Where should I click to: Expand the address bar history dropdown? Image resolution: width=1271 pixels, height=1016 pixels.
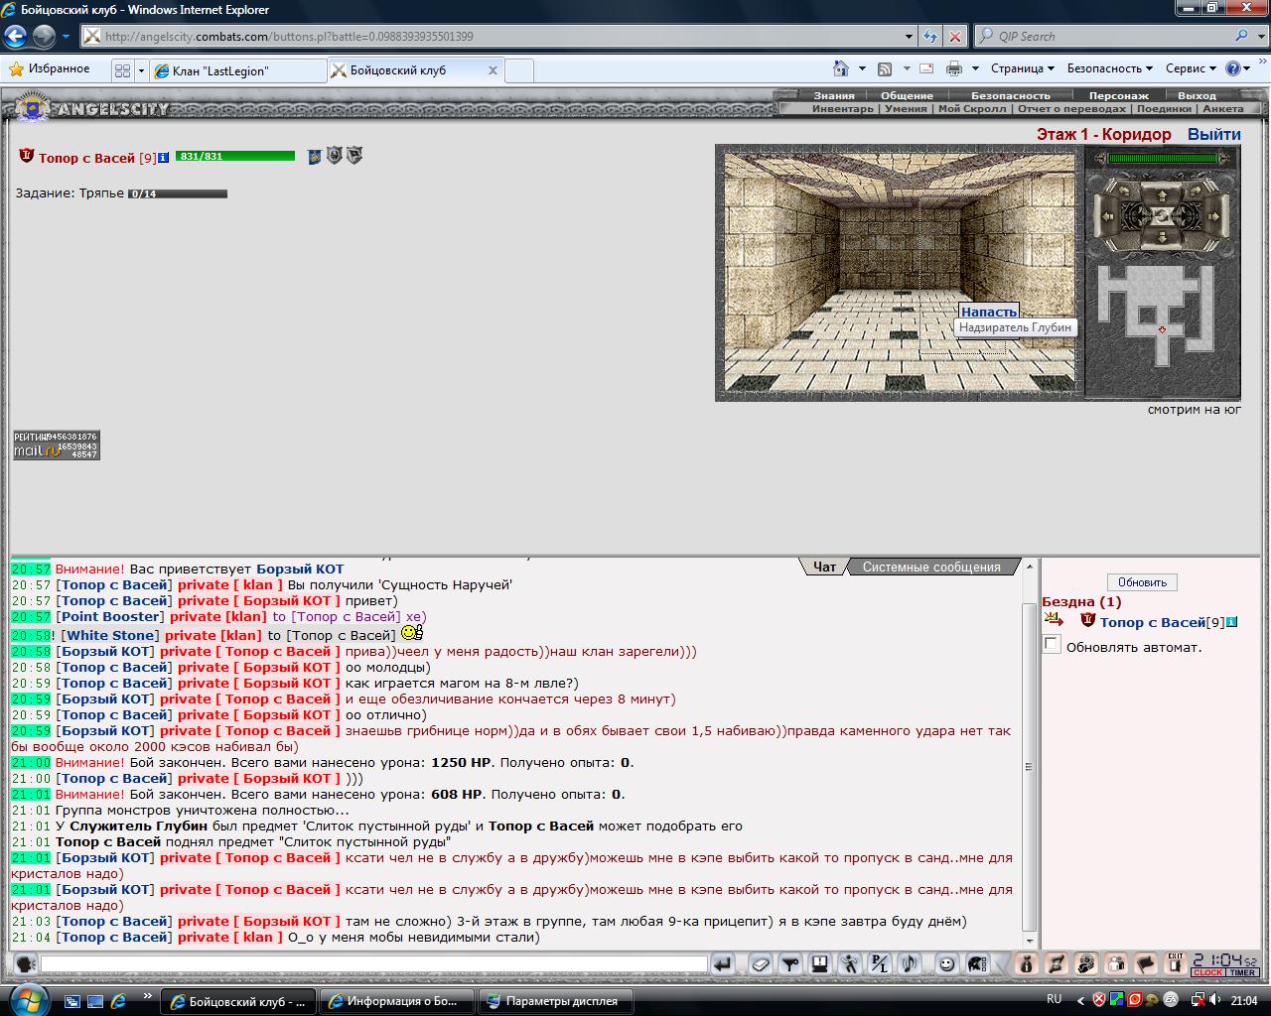pos(909,37)
